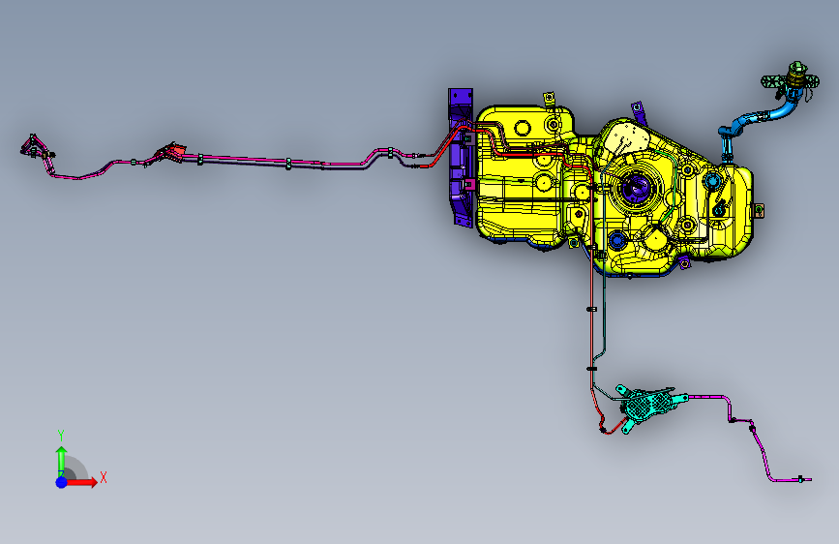Select the cream heat shield on the tank's top
839x544 pixels.
pyautogui.click(x=629, y=138)
